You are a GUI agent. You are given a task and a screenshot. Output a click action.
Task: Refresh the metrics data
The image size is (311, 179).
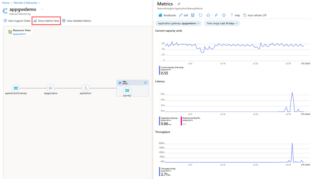200,15
